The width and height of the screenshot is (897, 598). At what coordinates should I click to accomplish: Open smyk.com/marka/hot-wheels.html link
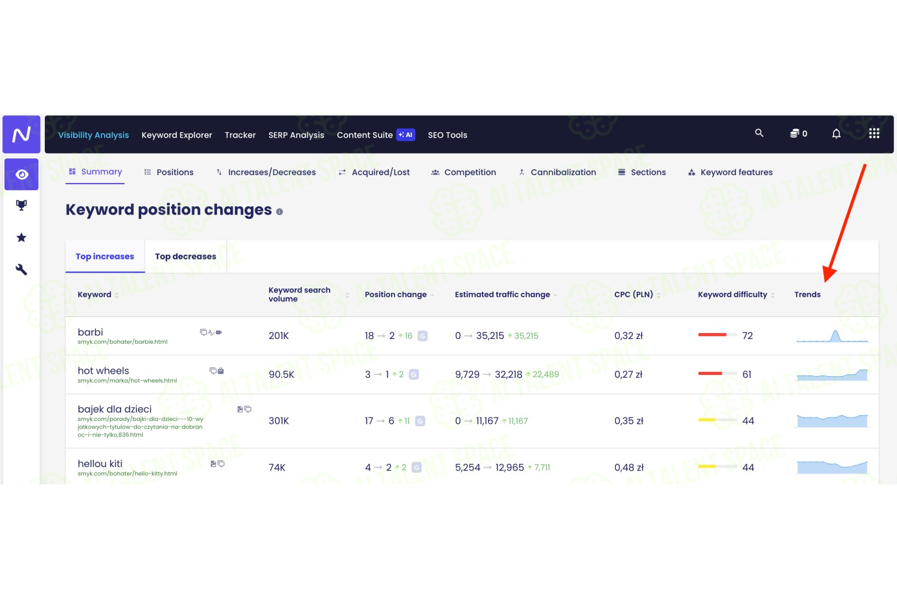tap(127, 380)
